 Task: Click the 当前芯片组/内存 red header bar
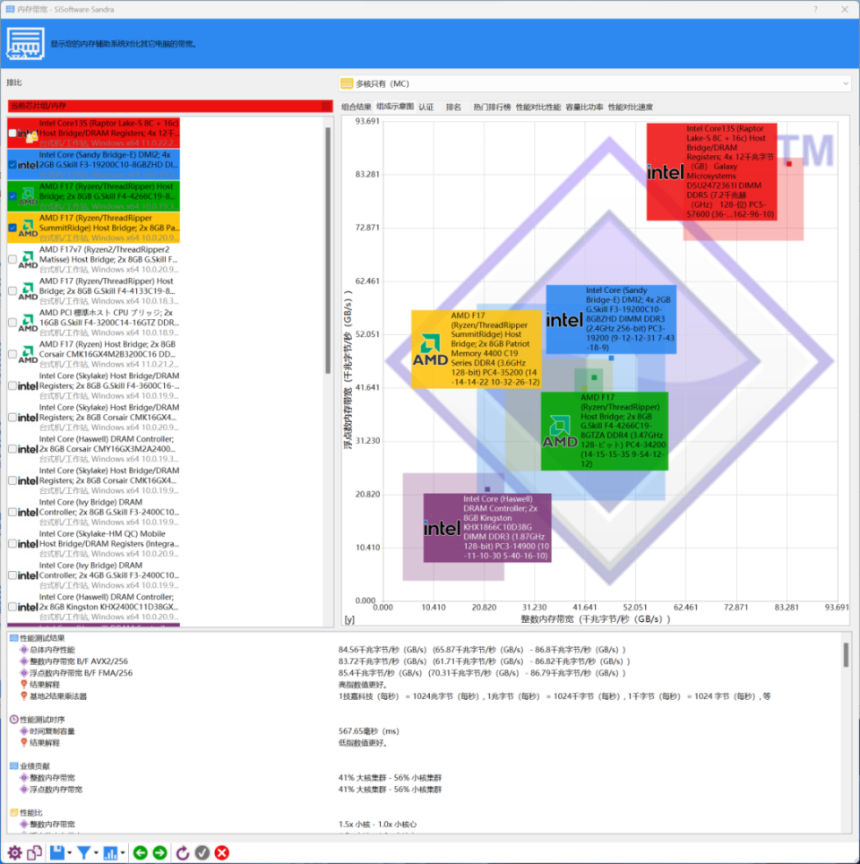pyautogui.click(x=170, y=106)
